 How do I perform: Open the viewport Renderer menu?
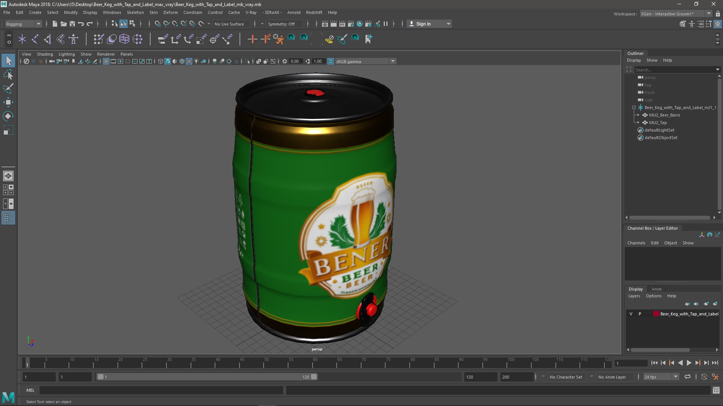click(106, 54)
